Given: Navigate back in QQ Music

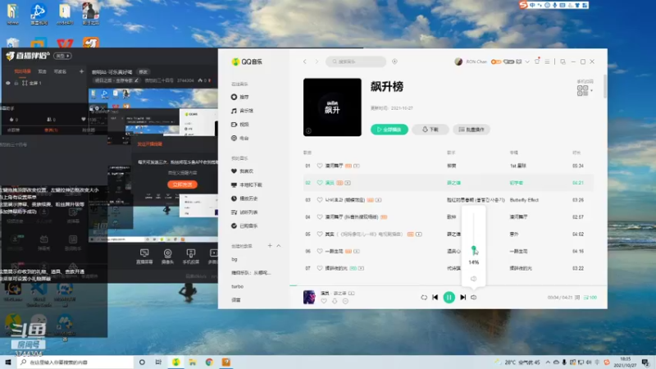Looking at the screenshot, I should [x=304, y=61].
